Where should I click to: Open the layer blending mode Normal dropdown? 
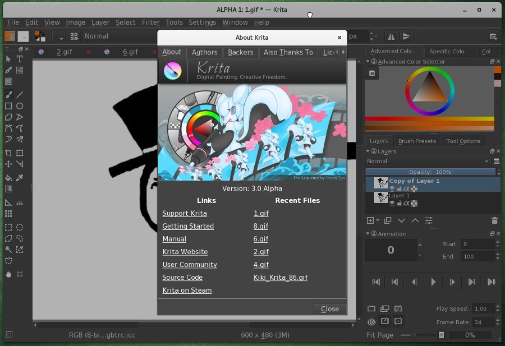[x=428, y=161]
